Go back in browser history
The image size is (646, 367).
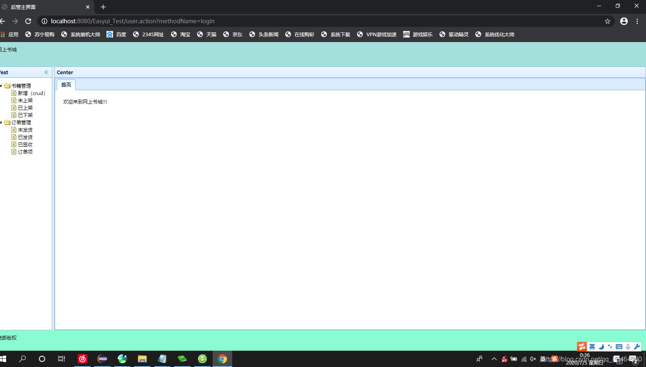coord(2,21)
